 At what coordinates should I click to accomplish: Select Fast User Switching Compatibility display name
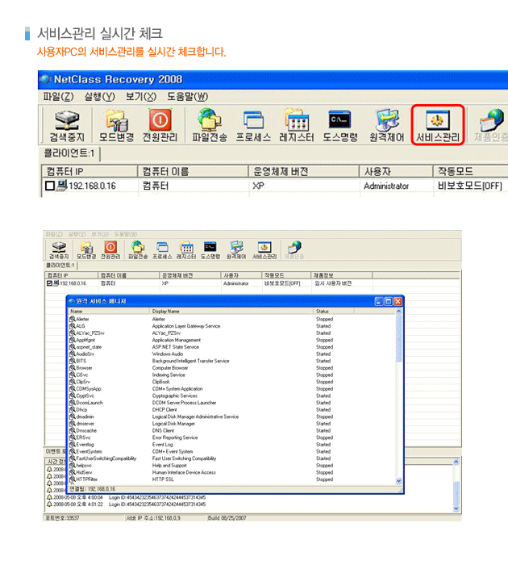[x=184, y=458]
